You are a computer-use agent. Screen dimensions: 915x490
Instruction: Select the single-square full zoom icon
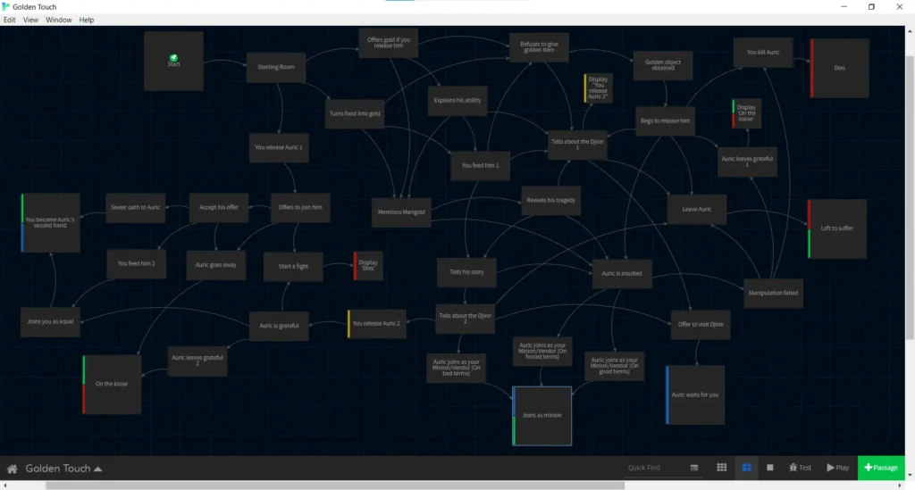pos(770,468)
